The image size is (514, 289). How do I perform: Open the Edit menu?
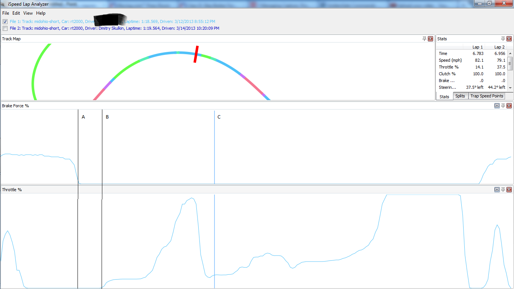point(16,13)
